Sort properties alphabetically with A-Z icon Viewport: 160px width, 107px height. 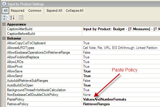(12, 18)
